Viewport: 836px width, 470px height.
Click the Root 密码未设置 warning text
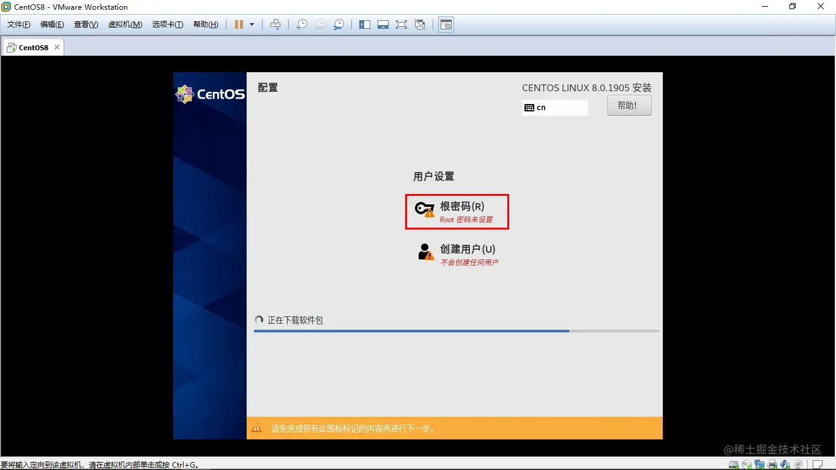466,220
